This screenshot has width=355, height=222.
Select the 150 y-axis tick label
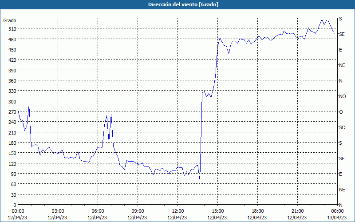click(x=13, y=153)
